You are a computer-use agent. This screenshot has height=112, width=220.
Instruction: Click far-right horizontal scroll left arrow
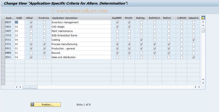coord(196,87)
